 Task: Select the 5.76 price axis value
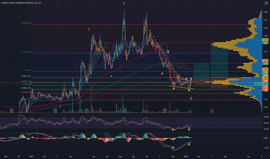point(265,20)
